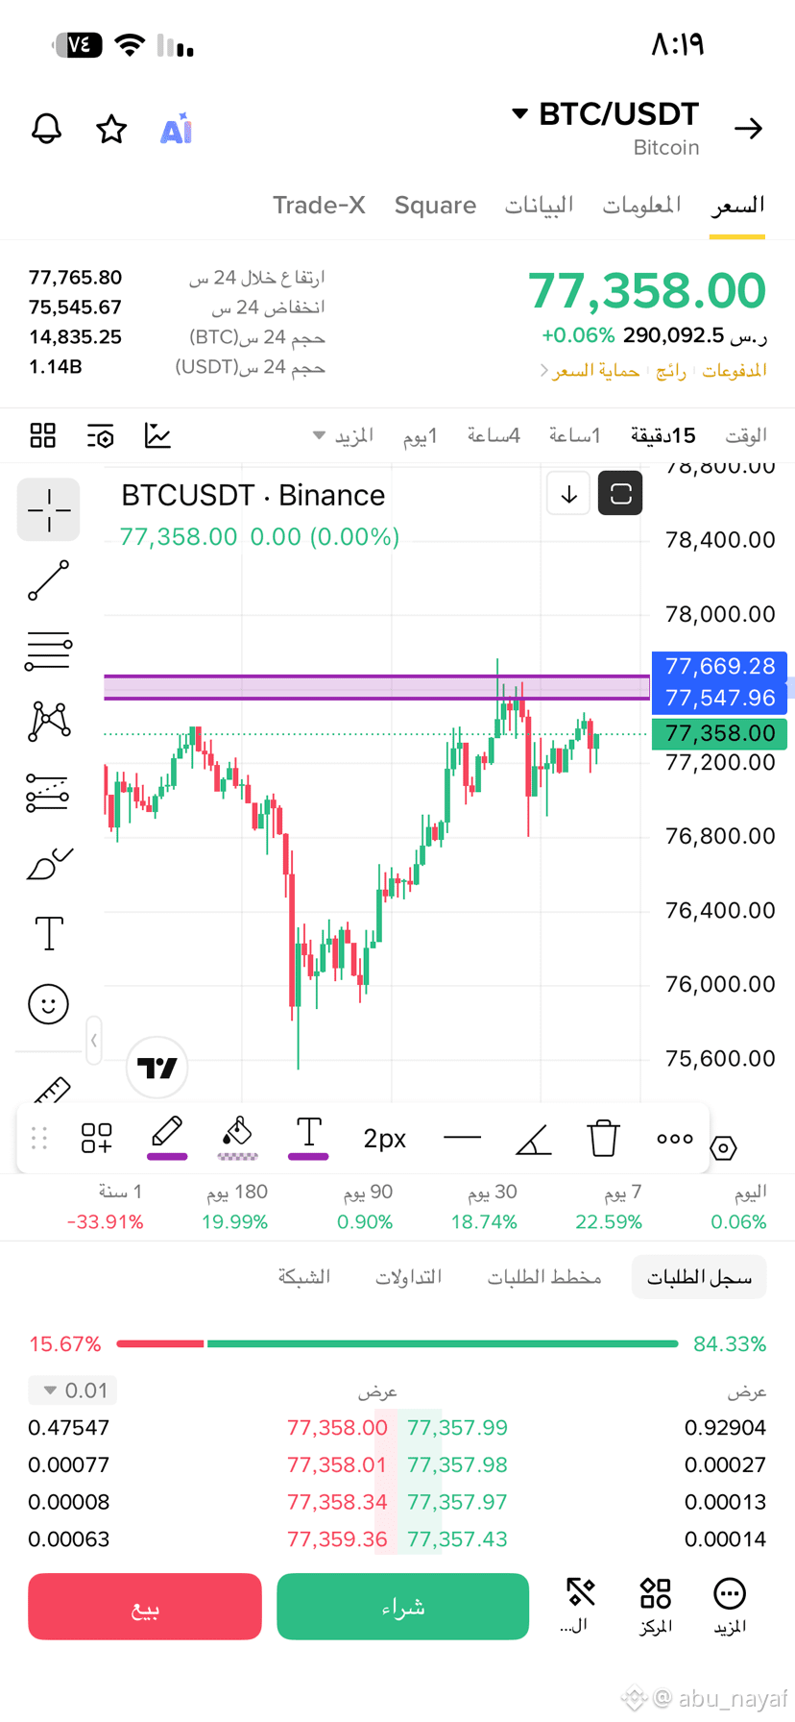Select the 1يوم timeframe
The image size is (795, 1722).
point(420,436)
